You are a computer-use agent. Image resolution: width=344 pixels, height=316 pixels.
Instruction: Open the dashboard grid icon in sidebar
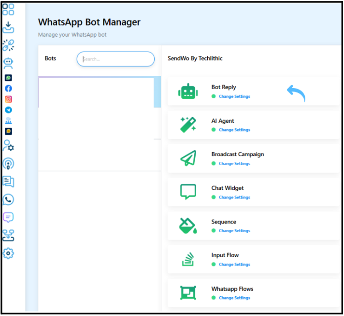(x=8, y=10)
